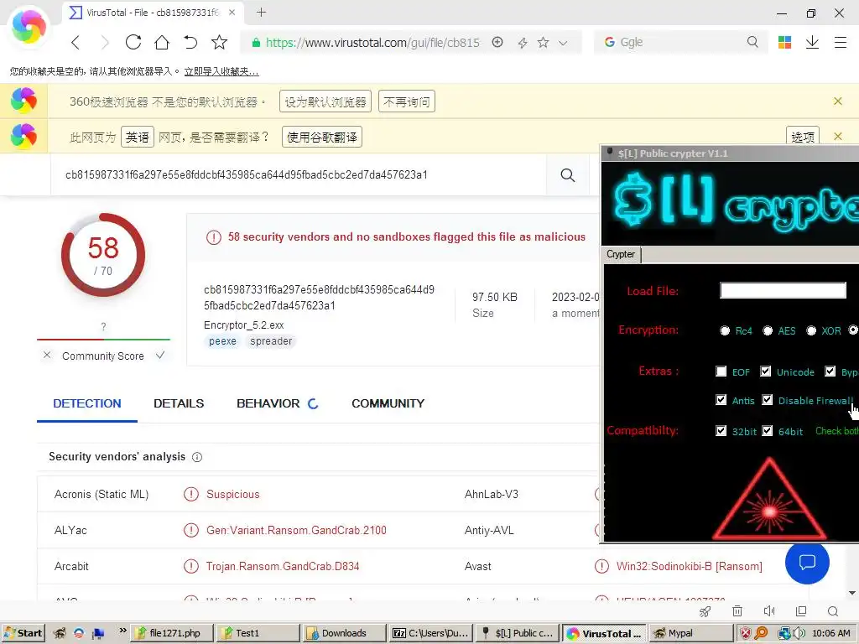Open the Windows Start button
859x644 pixels.
pos(23,633)
